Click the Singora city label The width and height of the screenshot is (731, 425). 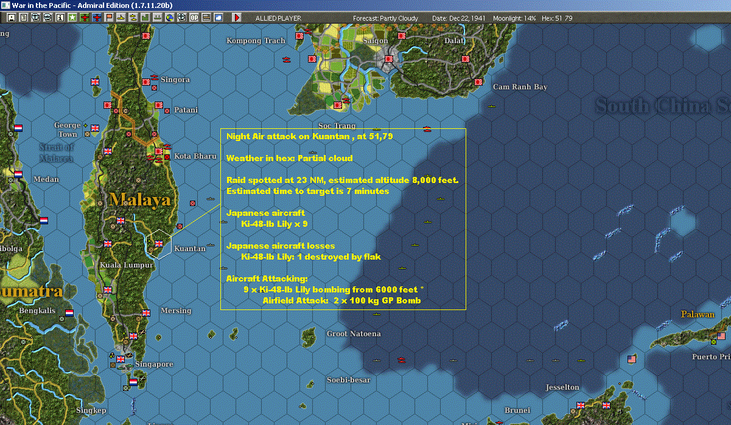(176, 80)
